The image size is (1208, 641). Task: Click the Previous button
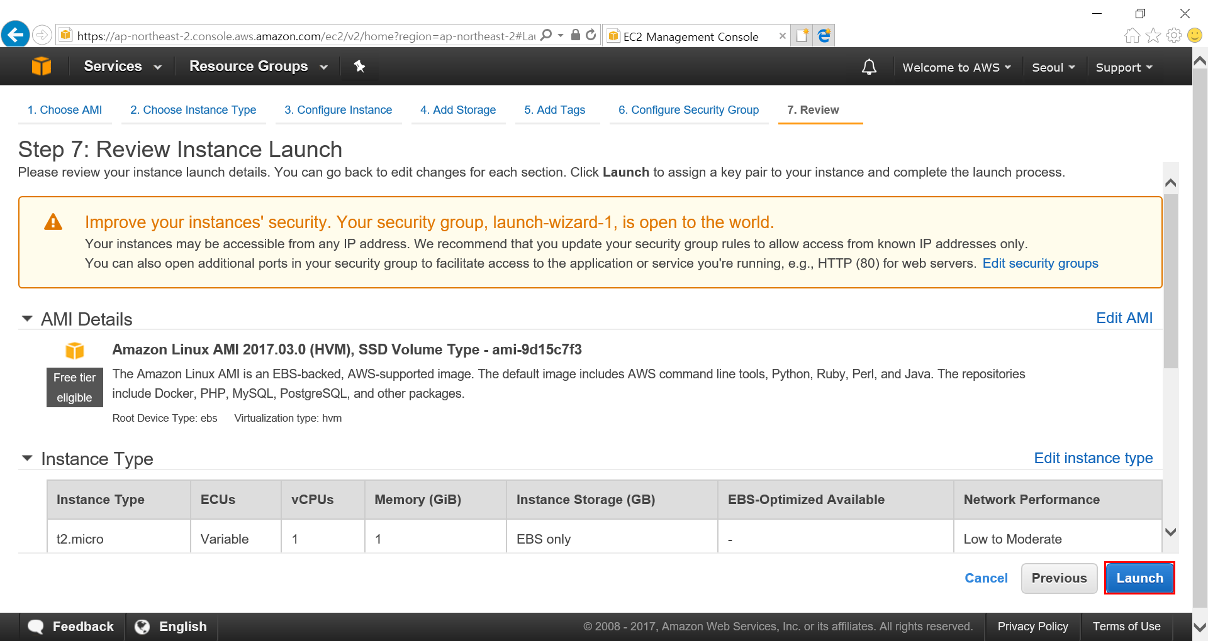[1059, 578]
